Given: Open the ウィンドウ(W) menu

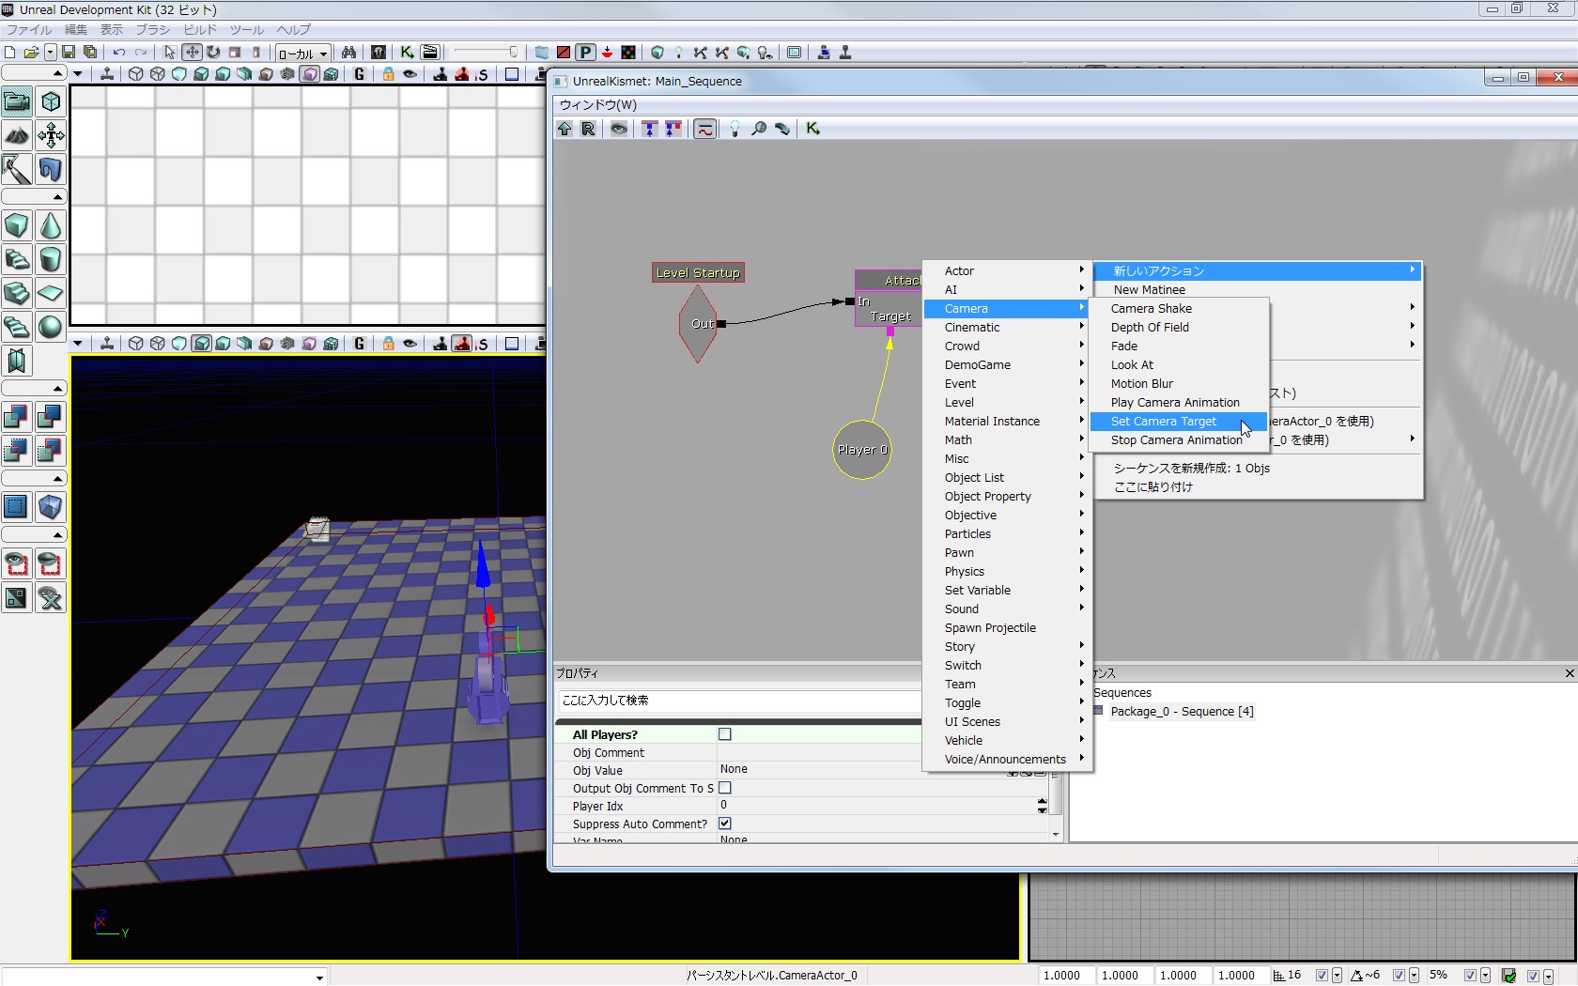Looking at the screenshot, I should [x=598, y=104].
